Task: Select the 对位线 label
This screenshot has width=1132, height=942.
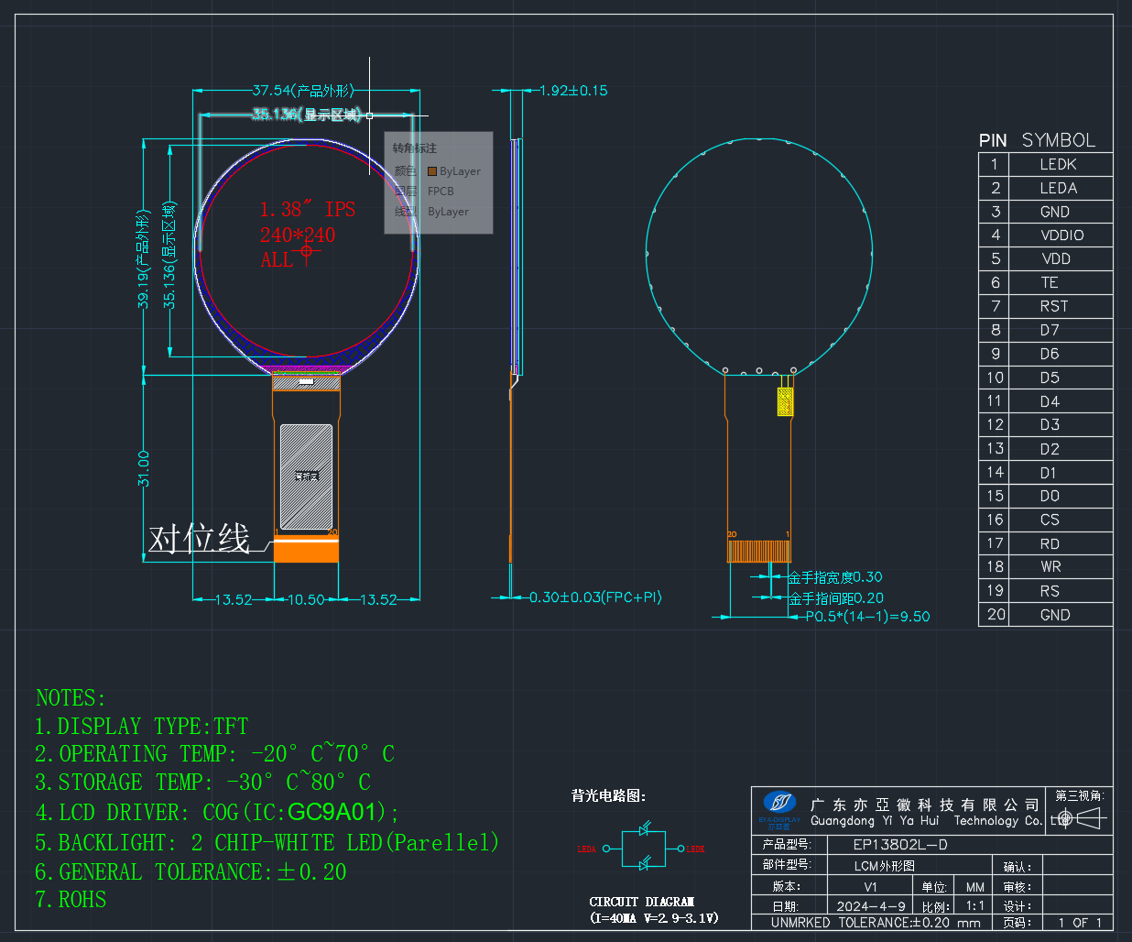Action: click(x=200, y=539)
